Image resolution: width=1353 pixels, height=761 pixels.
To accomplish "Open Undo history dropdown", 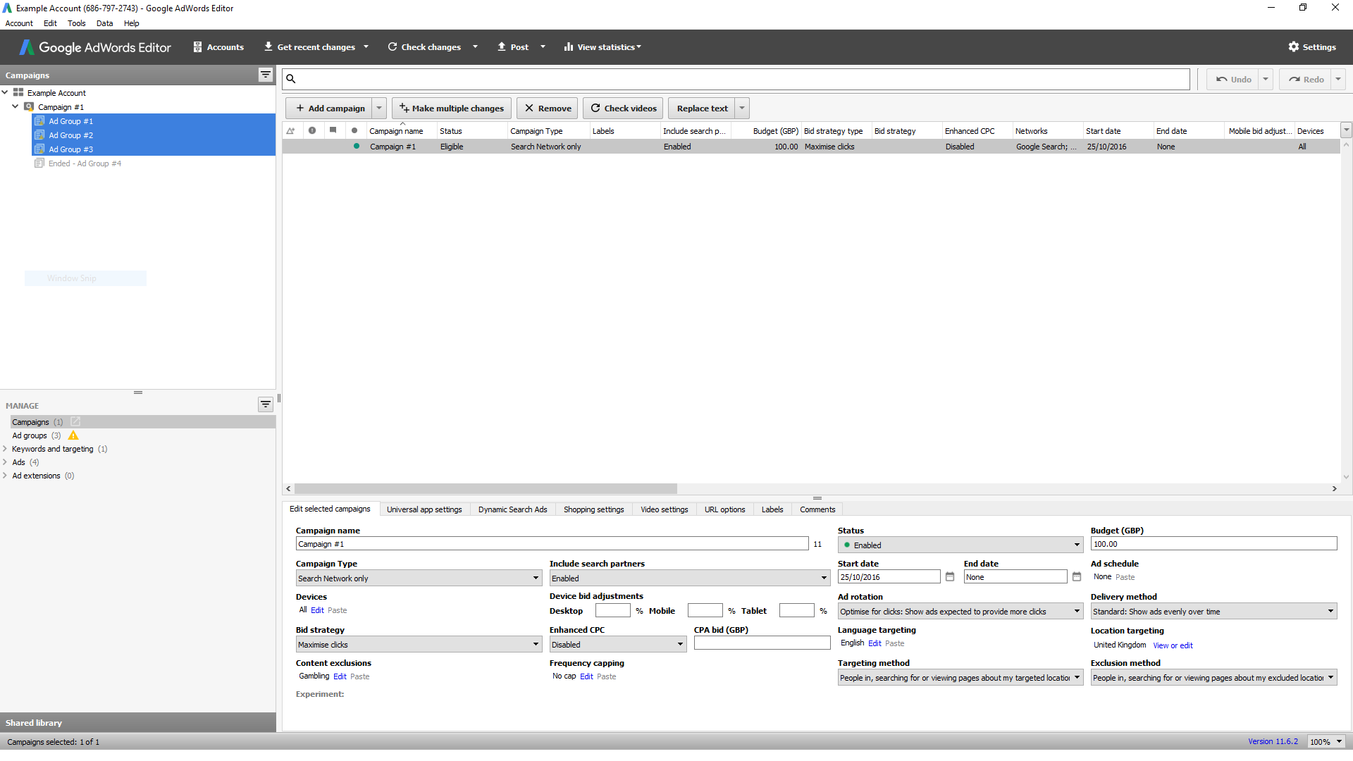I will [1266, 80].
